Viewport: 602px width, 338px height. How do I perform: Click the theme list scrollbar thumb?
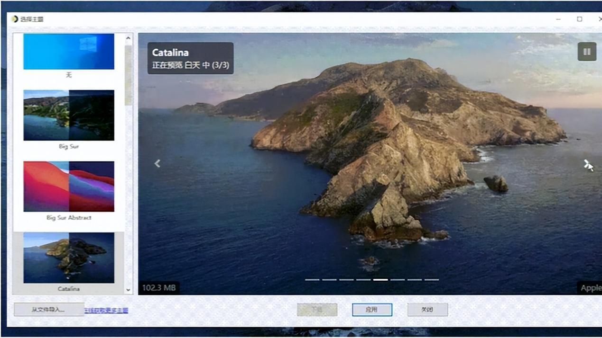tap(128, 75)
